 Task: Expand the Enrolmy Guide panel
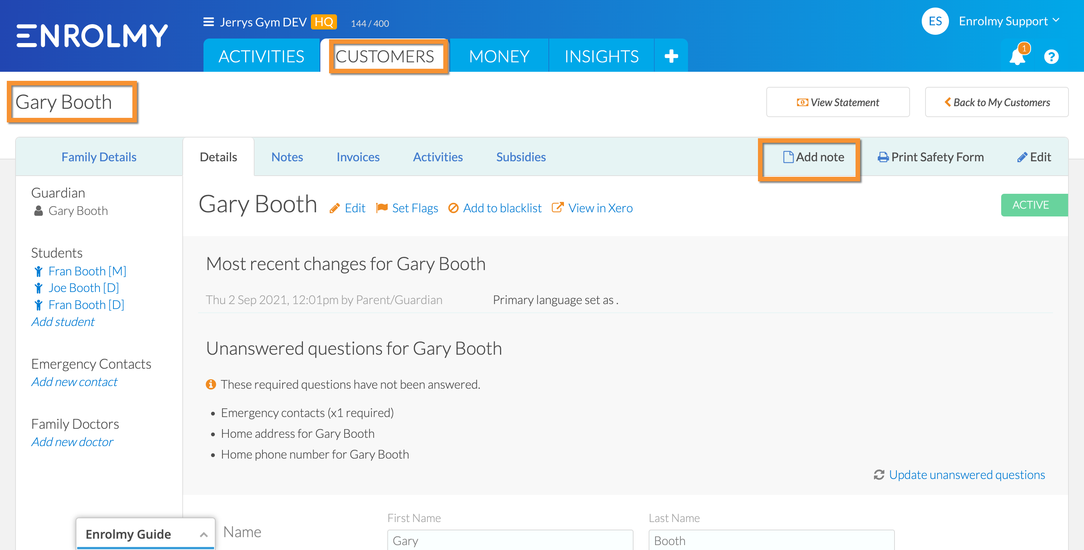pos(146,534)
